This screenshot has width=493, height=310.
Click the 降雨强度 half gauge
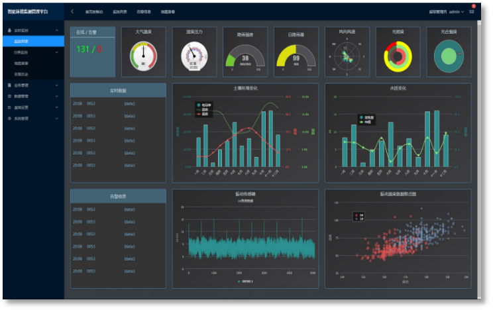pyautogui.click(x=245, y=58)
